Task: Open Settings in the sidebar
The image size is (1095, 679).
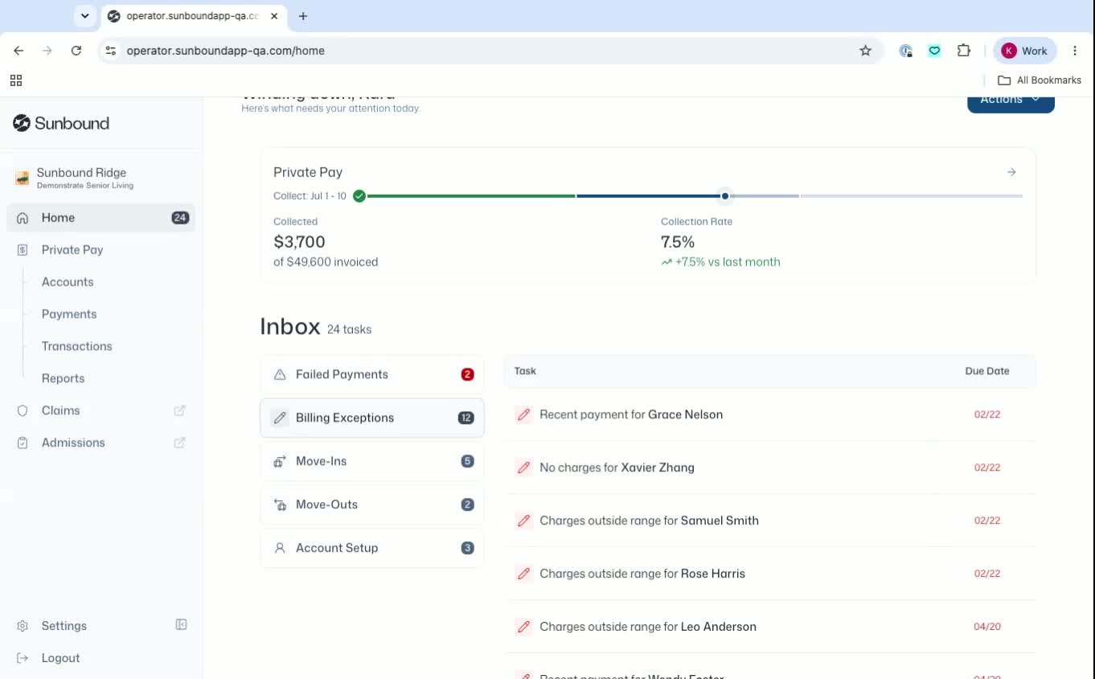Action: coord(64,626)
